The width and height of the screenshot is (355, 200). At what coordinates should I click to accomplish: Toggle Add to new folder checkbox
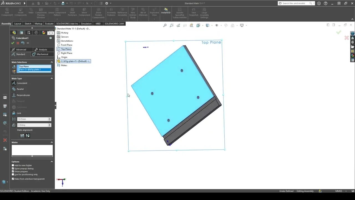(13, 165)
